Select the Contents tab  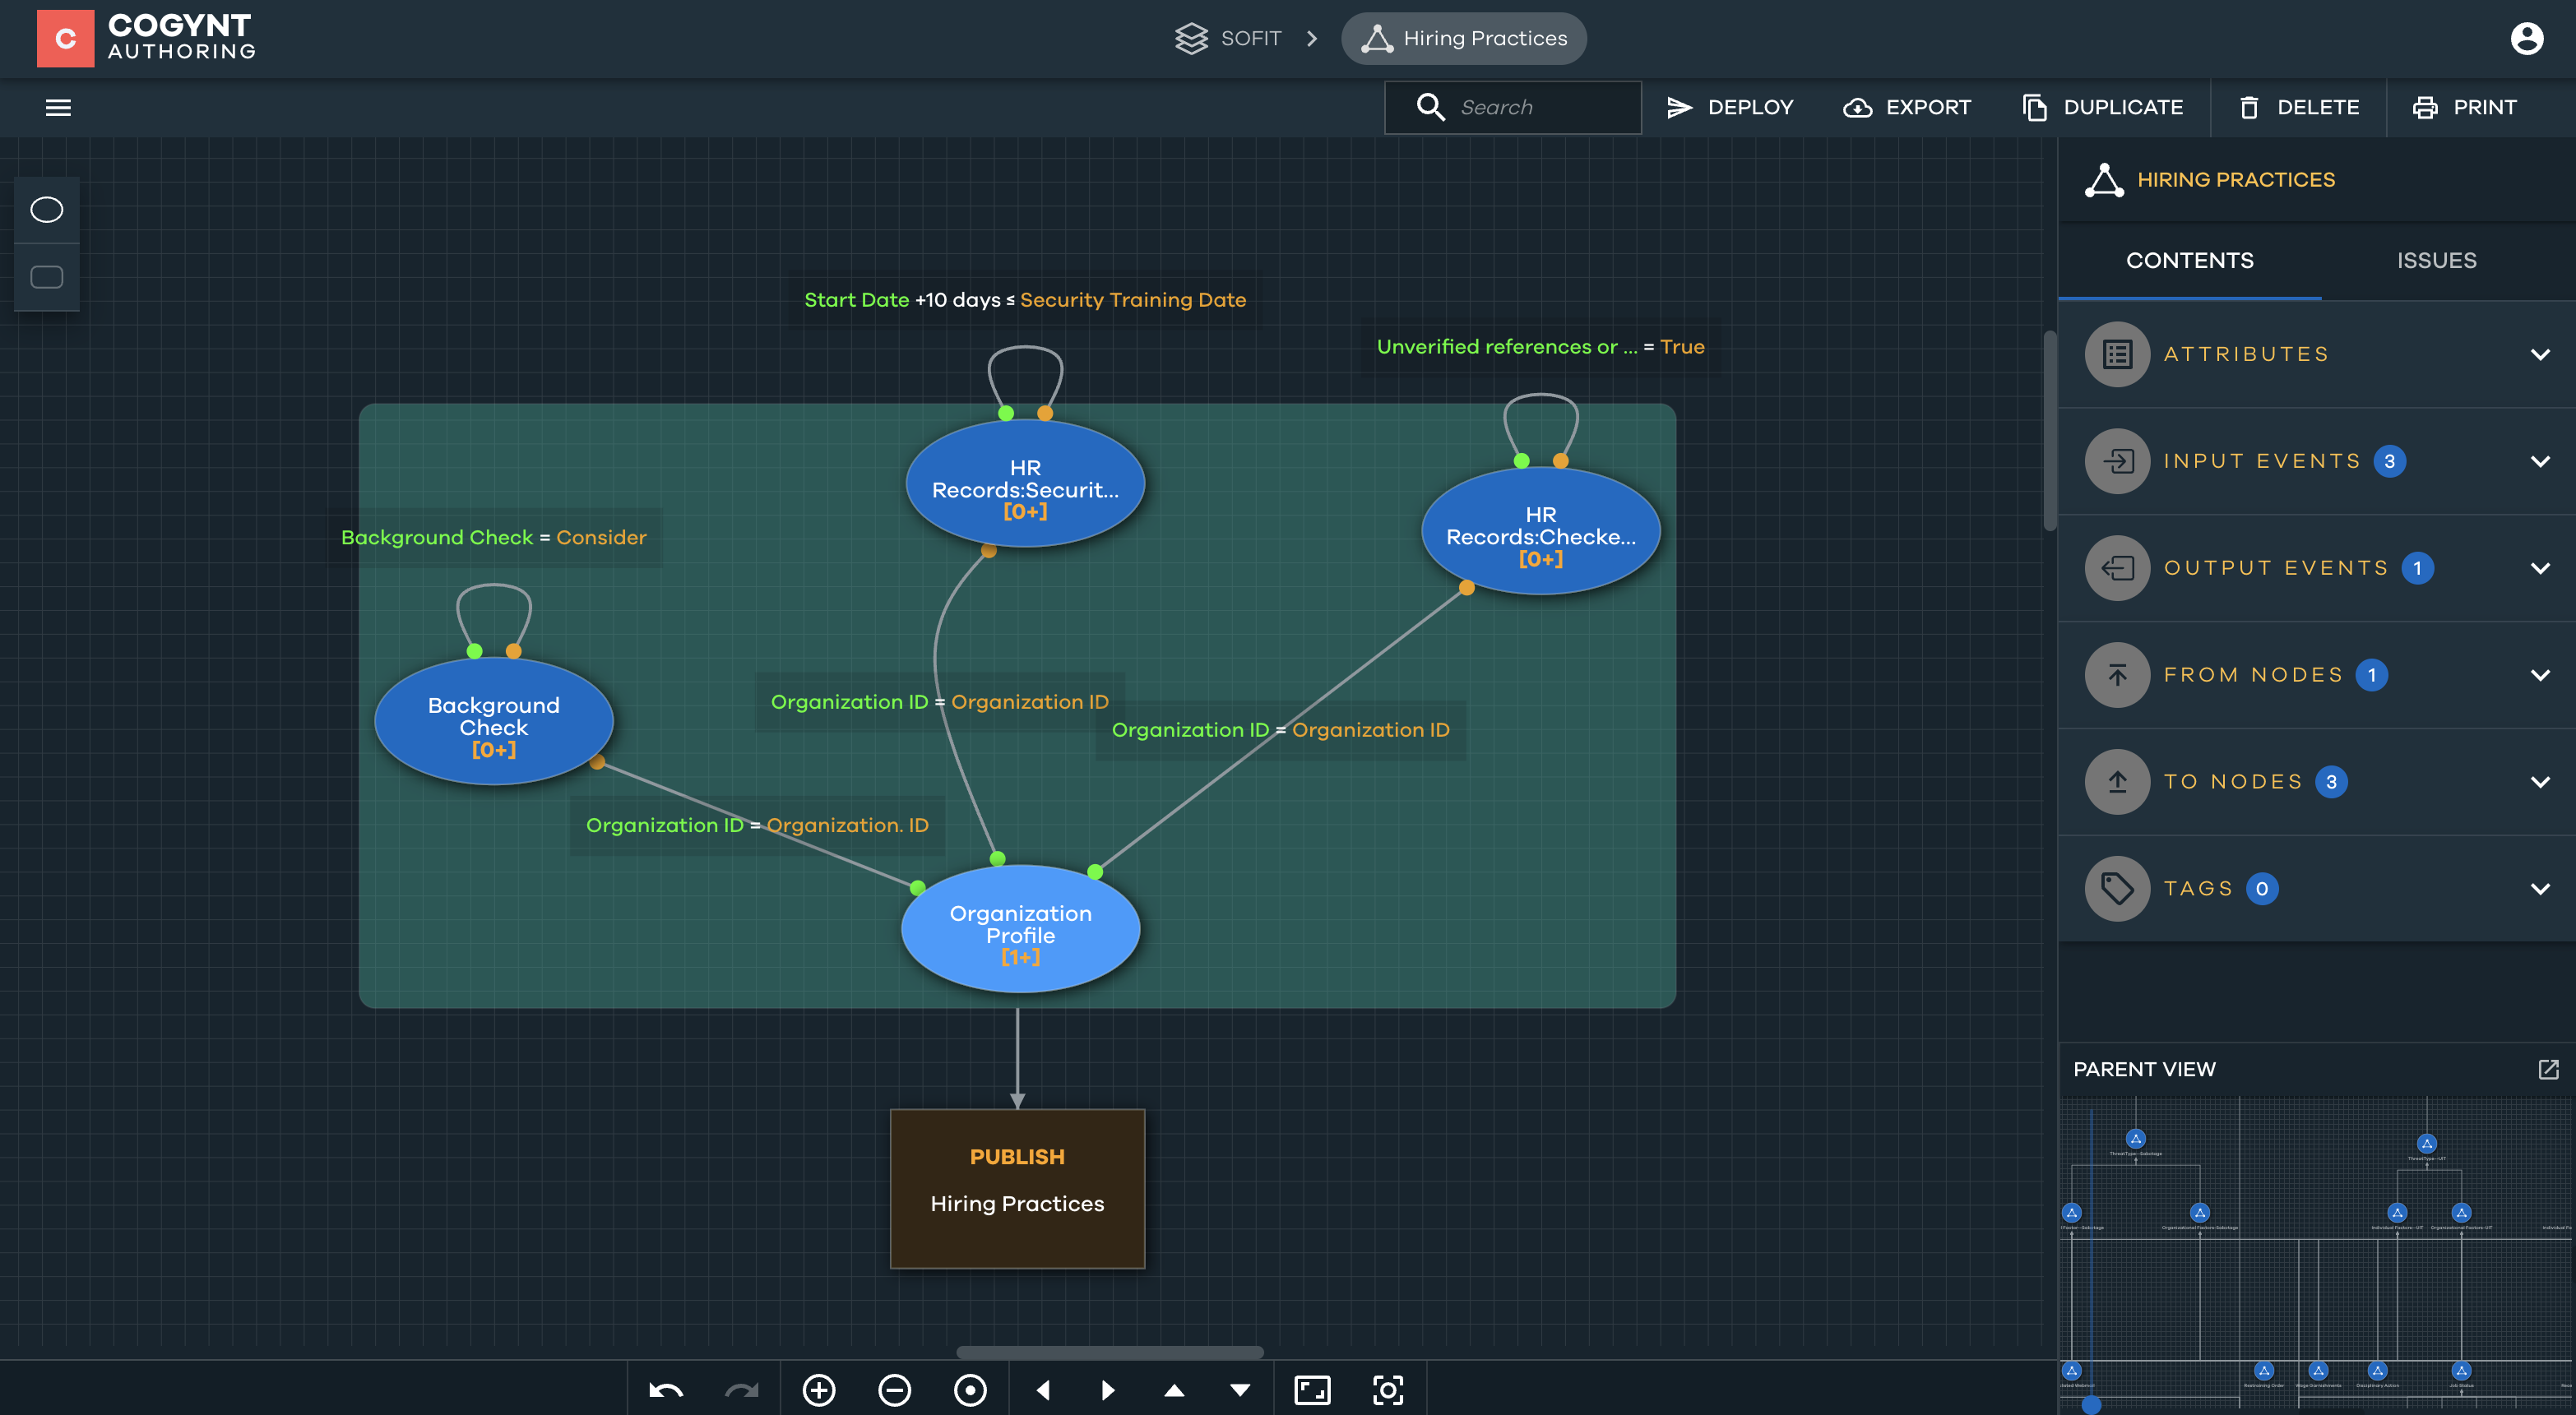tap(2189, 260)
